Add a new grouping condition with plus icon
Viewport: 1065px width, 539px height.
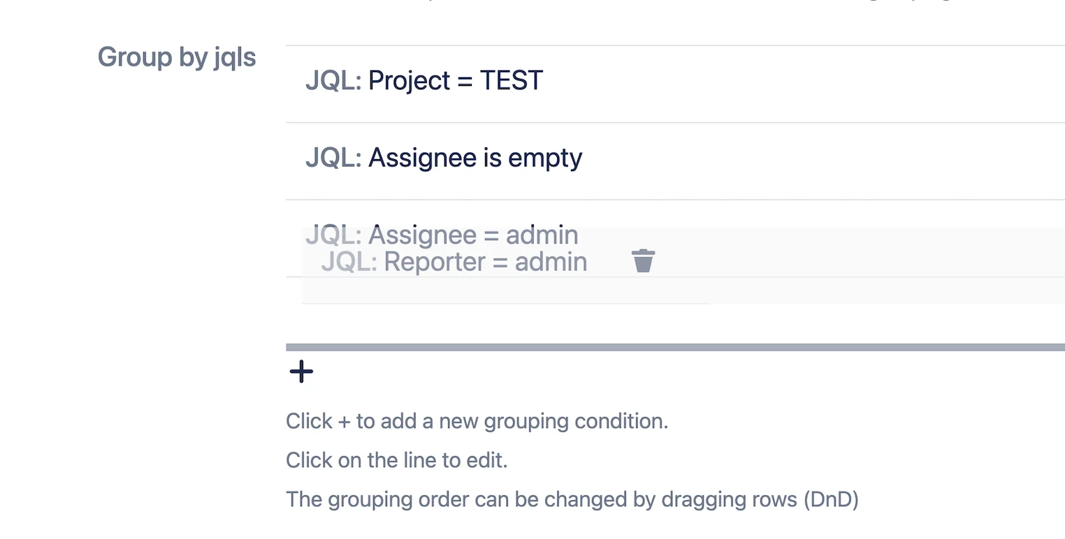click(x=301, y=371)
